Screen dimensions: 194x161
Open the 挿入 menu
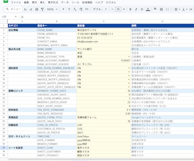coord(43,3)
